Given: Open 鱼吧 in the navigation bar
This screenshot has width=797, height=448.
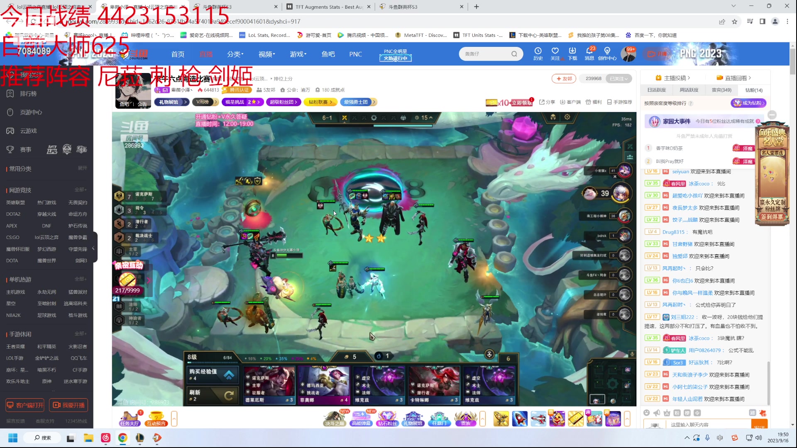Looking at the screenshot, I should click(328, 54).
